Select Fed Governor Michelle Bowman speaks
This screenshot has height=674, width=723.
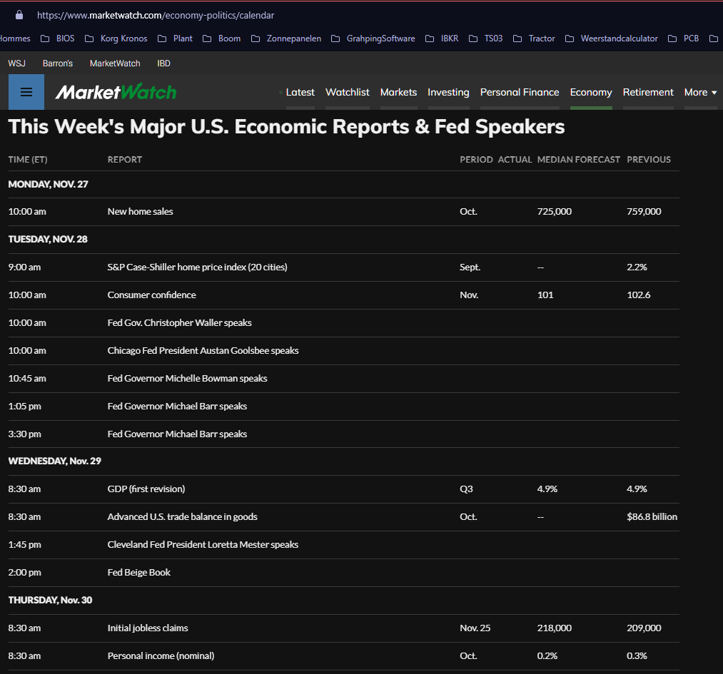[x=187, y=378]
